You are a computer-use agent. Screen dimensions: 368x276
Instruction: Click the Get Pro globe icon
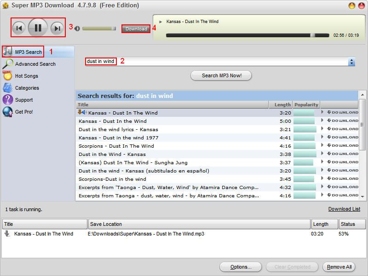click(8, 112)
